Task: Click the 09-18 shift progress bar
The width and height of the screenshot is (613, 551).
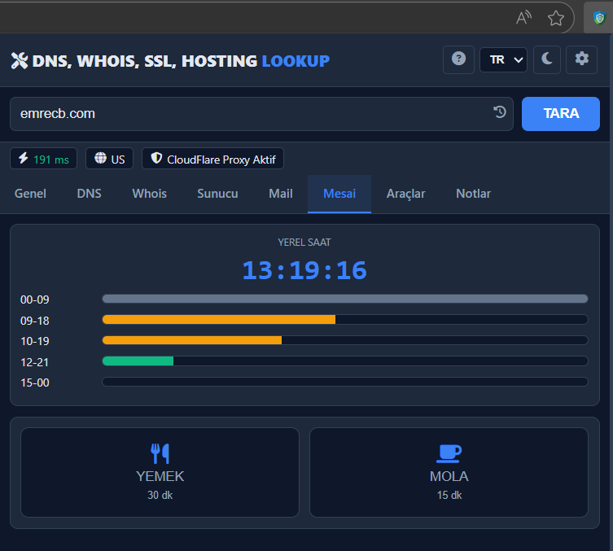Action: click(x=344, y=320)
